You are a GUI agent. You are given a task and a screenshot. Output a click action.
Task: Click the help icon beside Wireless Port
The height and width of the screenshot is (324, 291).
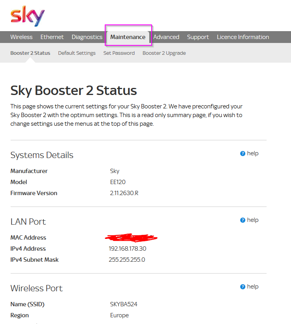click(243, 287)
